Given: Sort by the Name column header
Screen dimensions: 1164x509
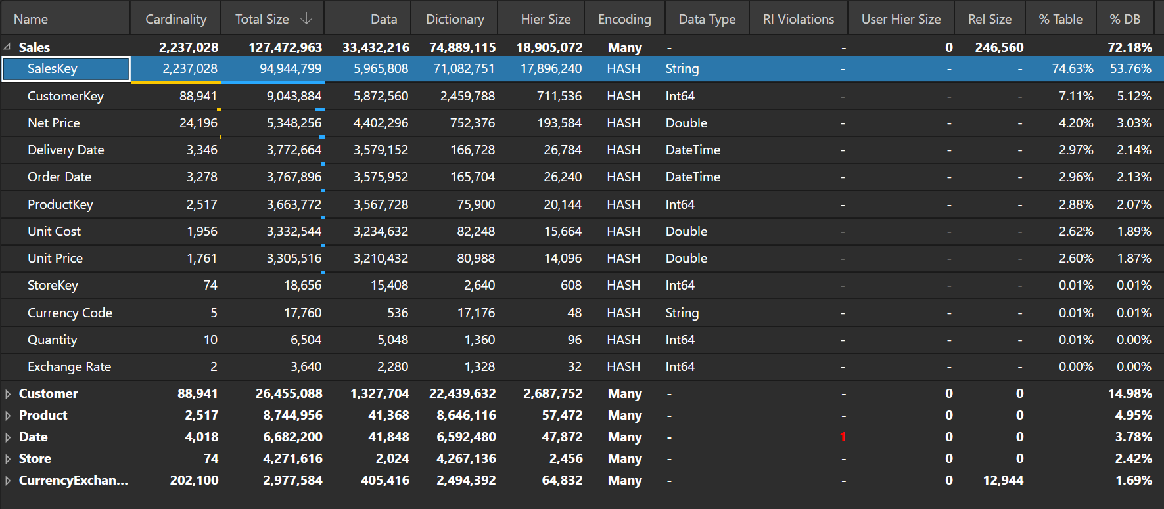Looking at the screenshot, I should tap(31, 20).
